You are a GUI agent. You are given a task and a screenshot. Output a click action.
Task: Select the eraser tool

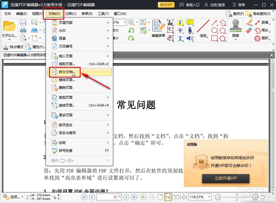point(249,30)
